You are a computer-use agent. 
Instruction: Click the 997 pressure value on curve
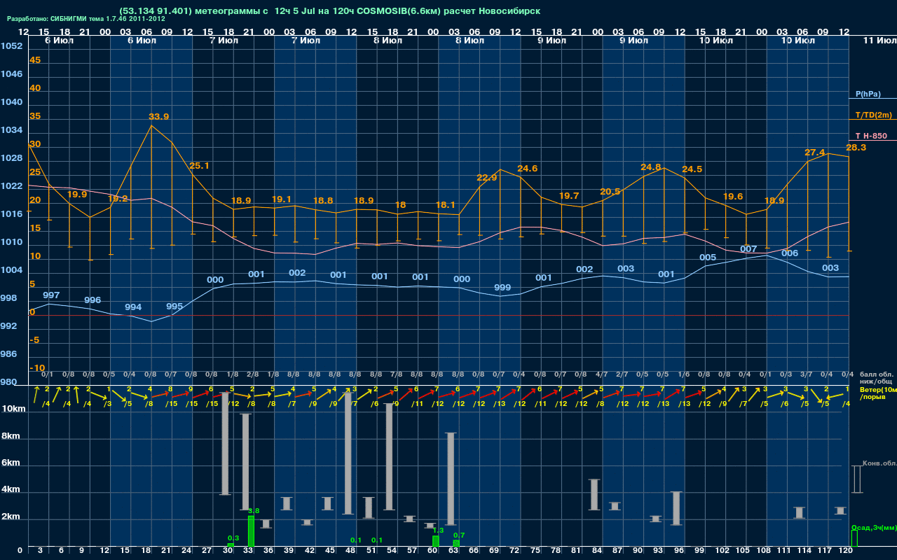51,295
